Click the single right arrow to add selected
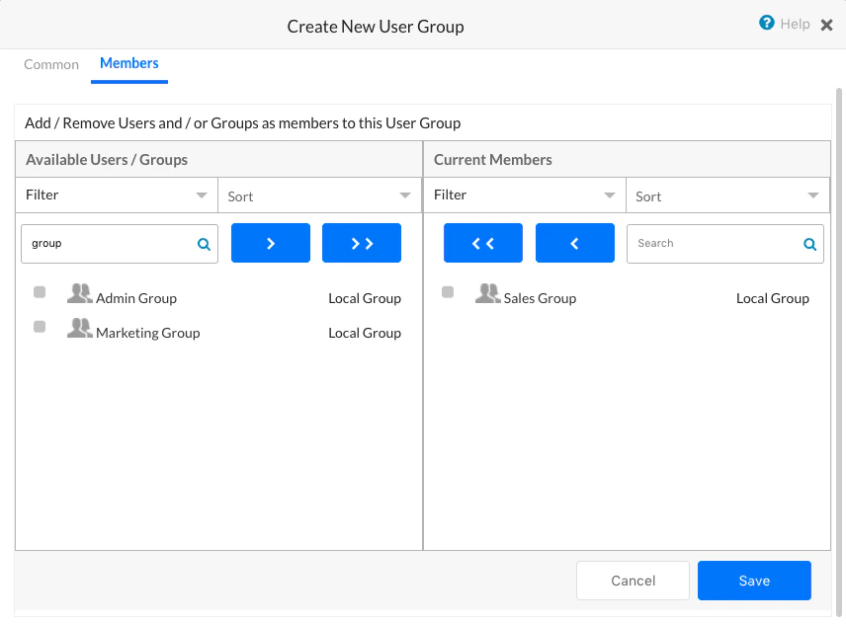This screenshot has height=624, width=846. [x=270, y=242]
